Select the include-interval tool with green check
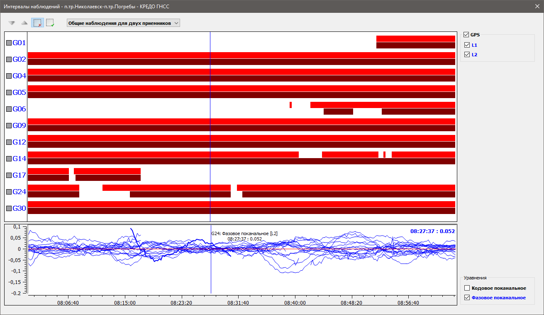The width and height of the screenshot is (544, 315). pyautogui.click(x=50, y=23)
